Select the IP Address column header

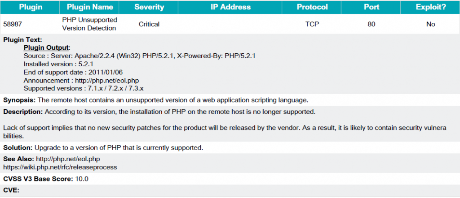(230, 7)
